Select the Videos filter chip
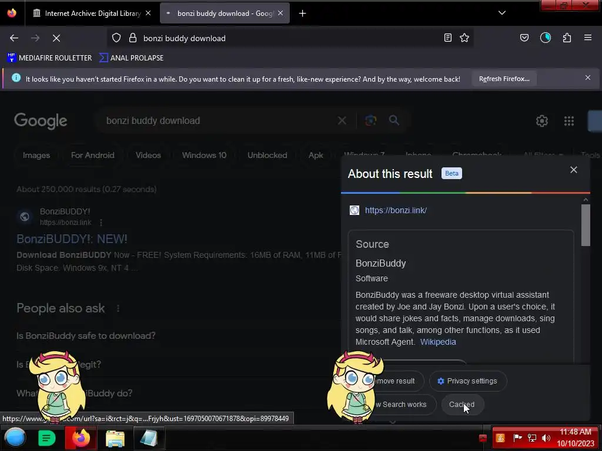This screenshot has height=451, width=602. point(148,155)
